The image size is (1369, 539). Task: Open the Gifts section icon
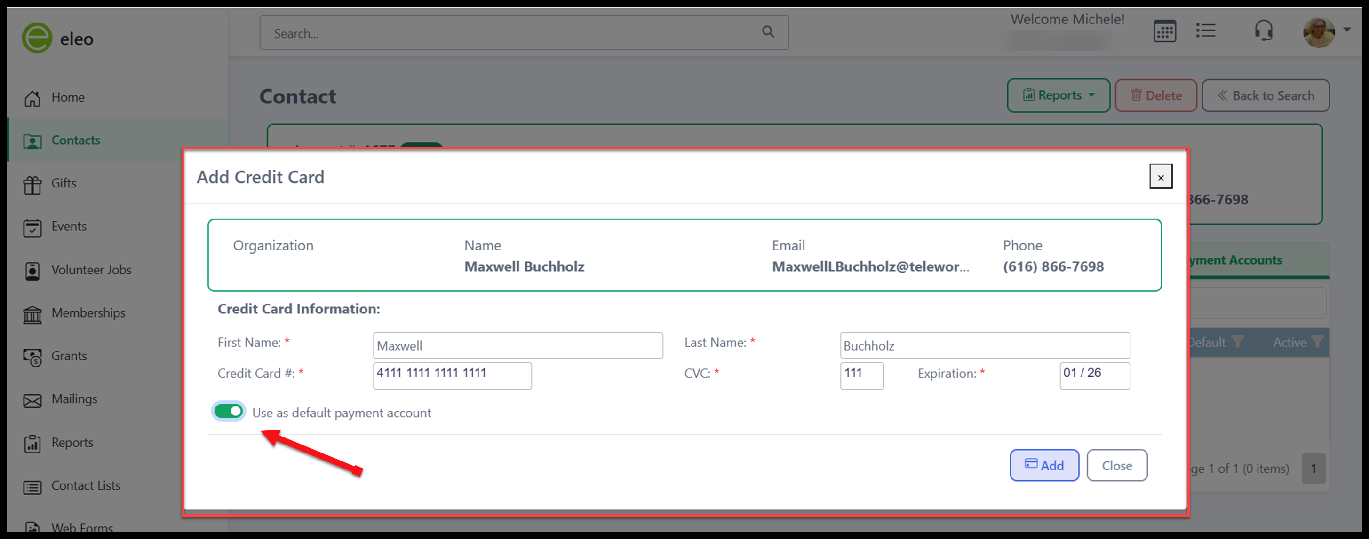[x=32, y=184]
